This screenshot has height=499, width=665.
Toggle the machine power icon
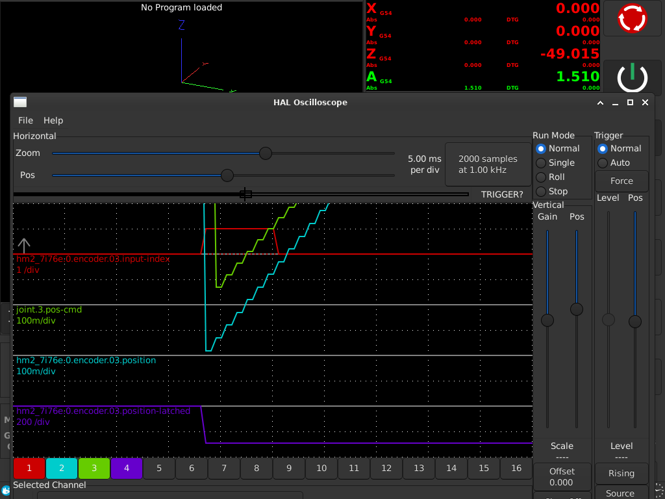click(x=632, y=78)
